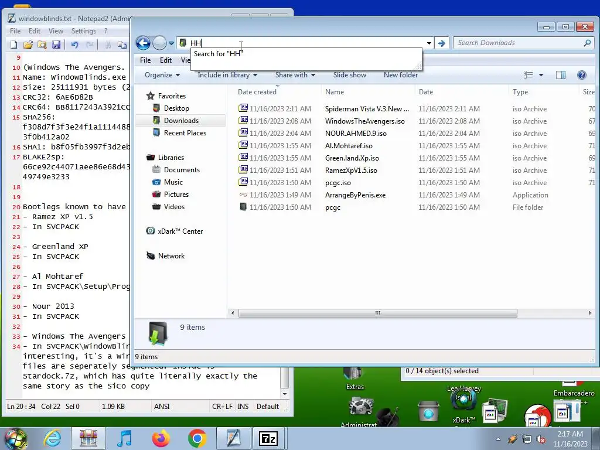Click the muted volume tray icon
The width and height of the screenshot is (600, 450).
point(541,439)
